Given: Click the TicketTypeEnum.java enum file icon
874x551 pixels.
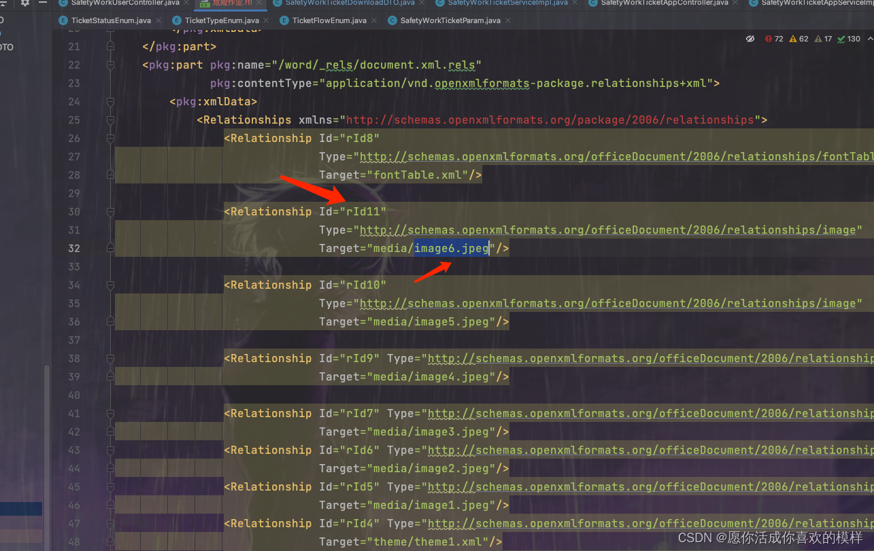Looking at the screenshot, I should point(177,20).
